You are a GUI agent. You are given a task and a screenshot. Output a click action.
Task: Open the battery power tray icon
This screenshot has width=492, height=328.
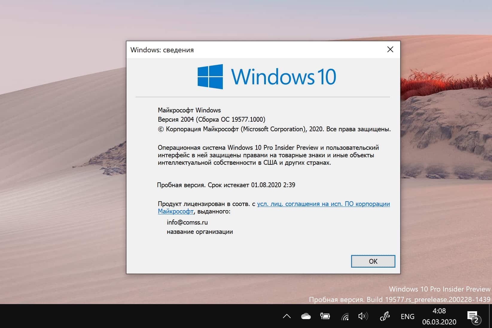[x=325, y=316]
